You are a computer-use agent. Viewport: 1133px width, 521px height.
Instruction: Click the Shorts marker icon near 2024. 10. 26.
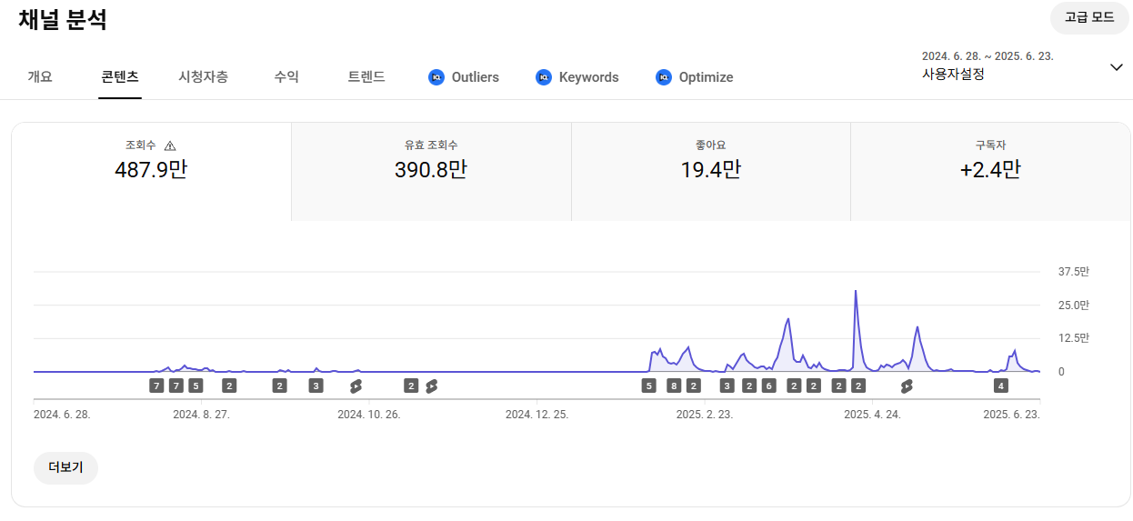pos(356,386)
